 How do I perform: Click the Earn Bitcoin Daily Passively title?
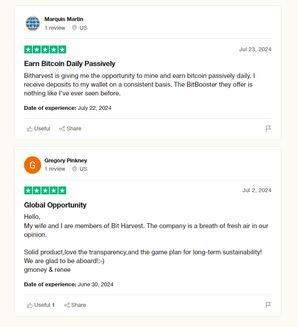pyautogui.click(x=69, y=63)
